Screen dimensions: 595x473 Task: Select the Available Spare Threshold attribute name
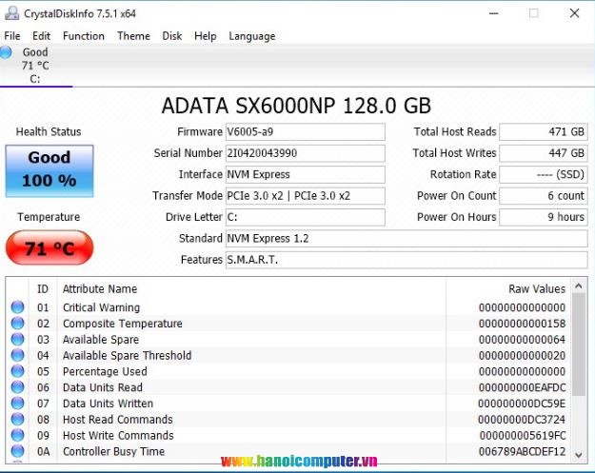click(x=128, y=355)
